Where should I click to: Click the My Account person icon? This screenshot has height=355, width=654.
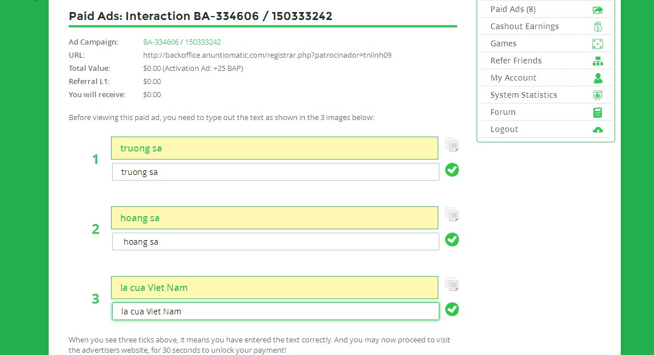597,78
